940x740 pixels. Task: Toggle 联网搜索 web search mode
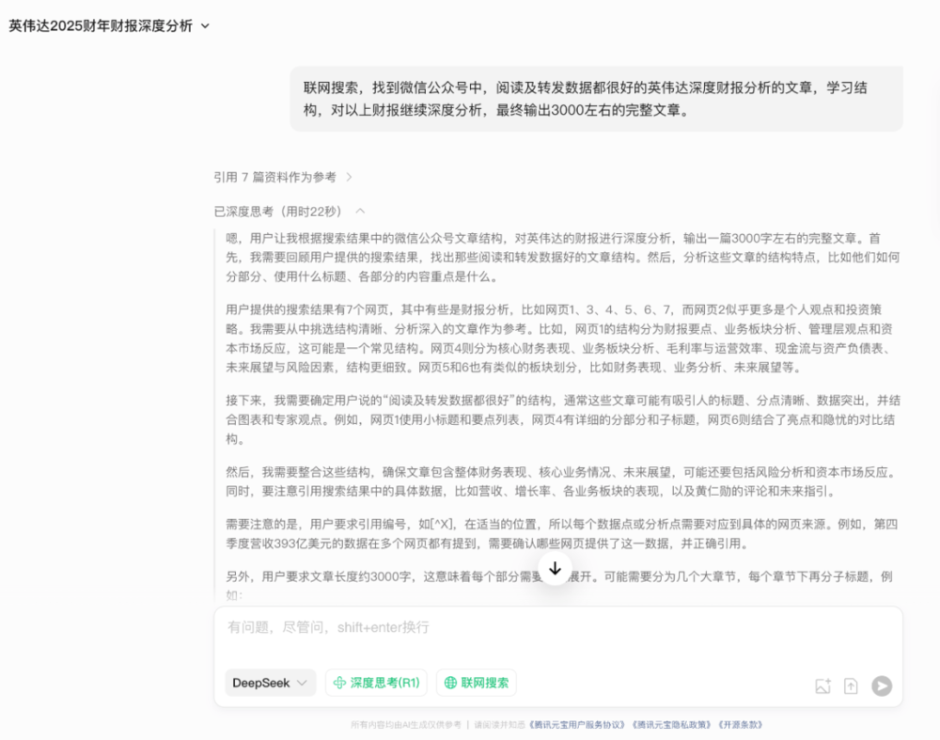coord(477,683)
